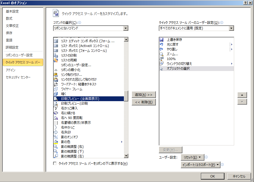Click the リストの印刷 icon
Image resolution: width=254 pixels, height=182 pixels.
coord(56,56)
